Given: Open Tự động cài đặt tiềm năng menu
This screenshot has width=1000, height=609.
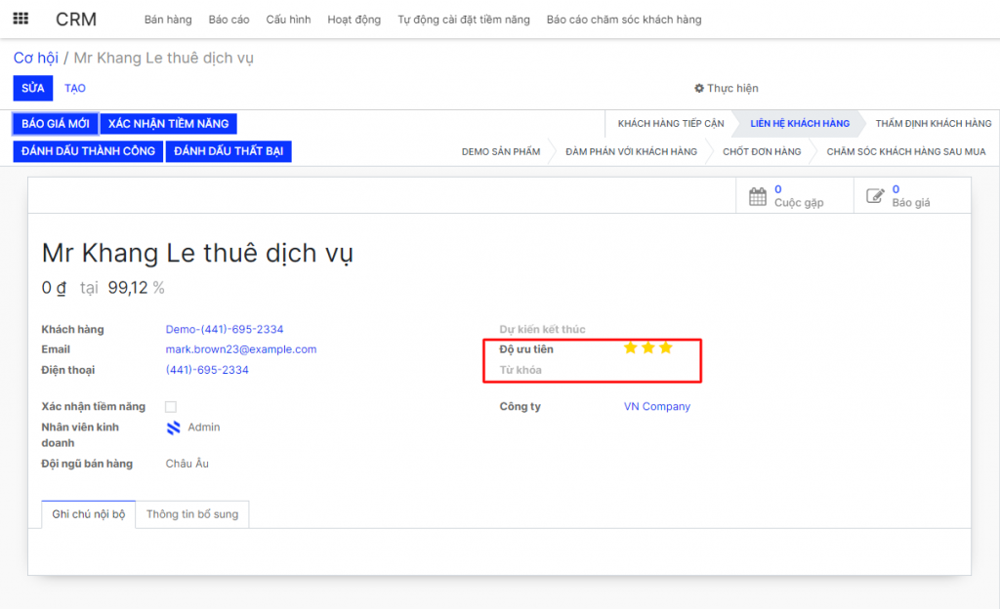Looking at the screenshot, I should 464,20.
